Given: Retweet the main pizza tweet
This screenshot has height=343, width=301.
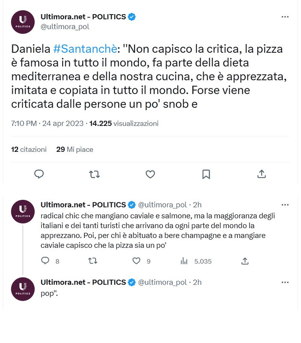Looking at the screenshot, I should pos(94,174).
